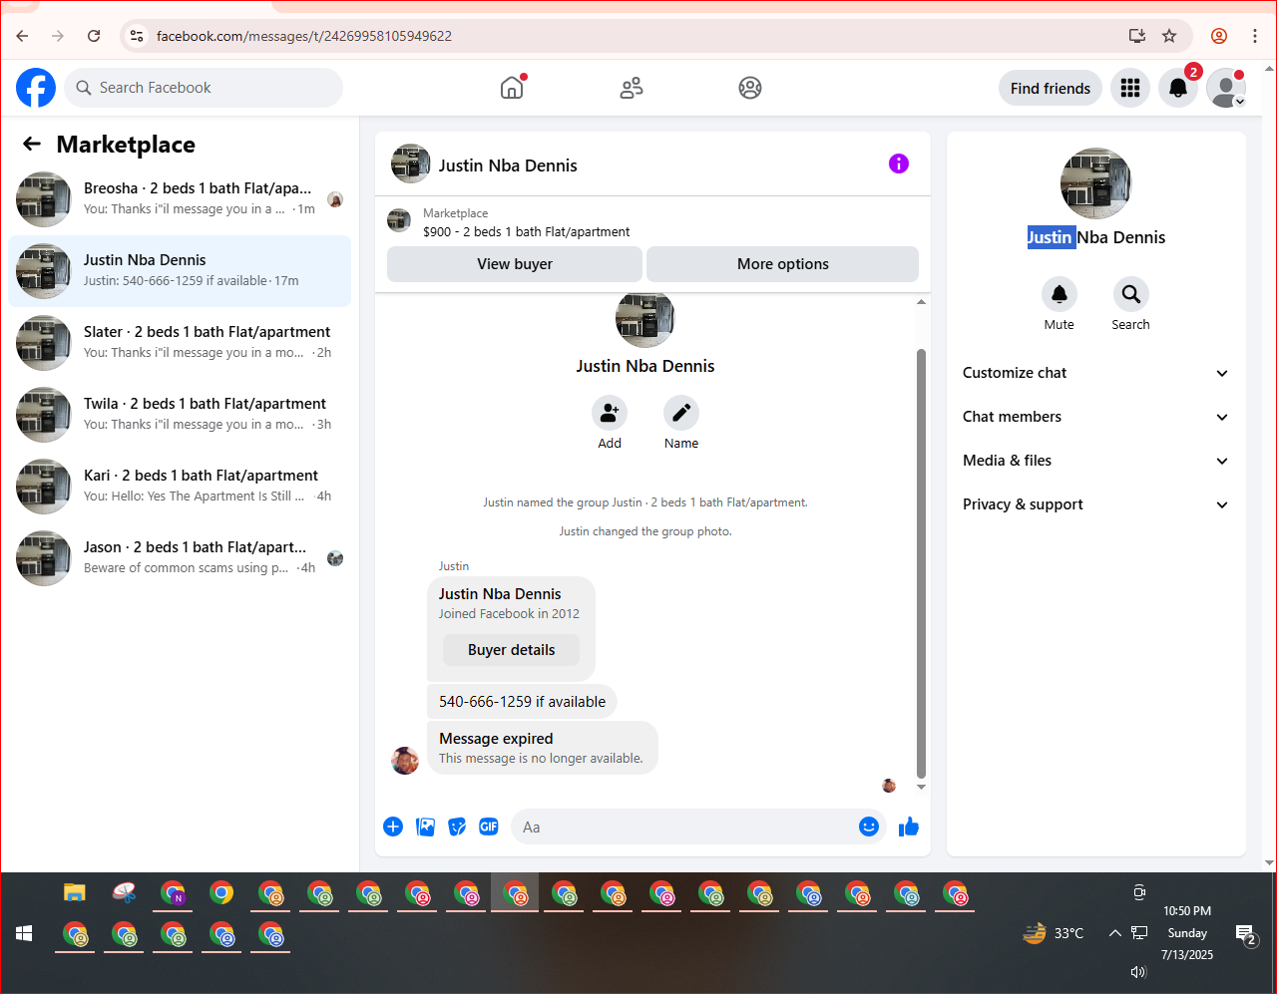
Task: Click the 10:50 PM taskbar clock
Action: 1187,910
